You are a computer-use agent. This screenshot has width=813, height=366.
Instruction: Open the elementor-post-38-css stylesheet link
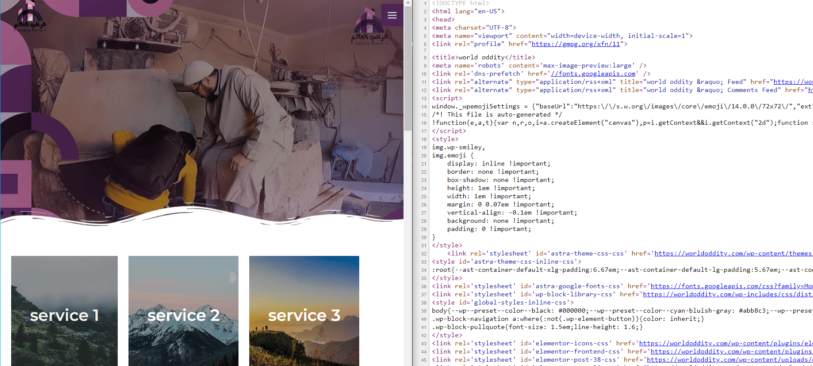pos(730,360)
